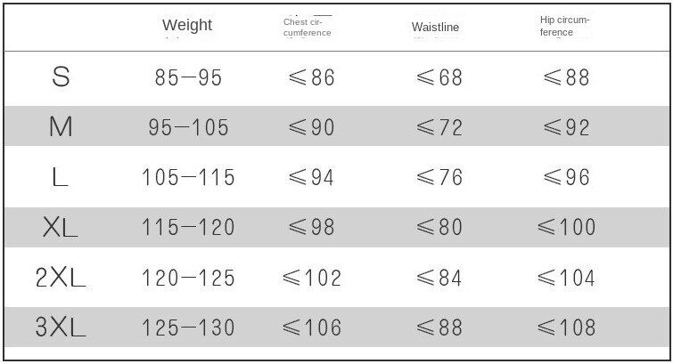Click the ≤68 waistline value
The width and height of the screenshot is (673, 364).
(439, 77)
